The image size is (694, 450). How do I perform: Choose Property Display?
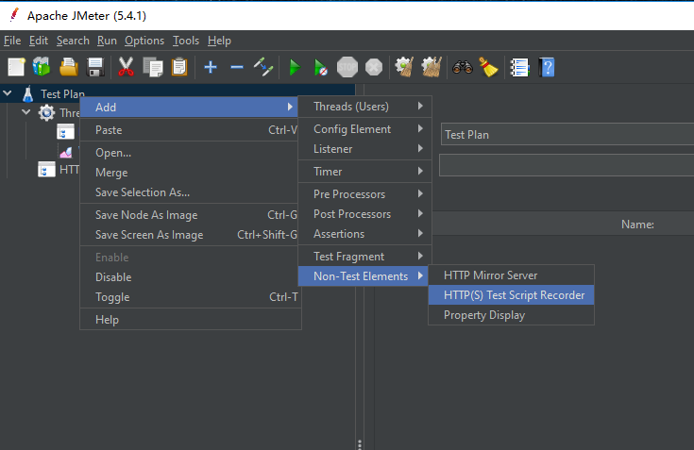tap(511, 315)
